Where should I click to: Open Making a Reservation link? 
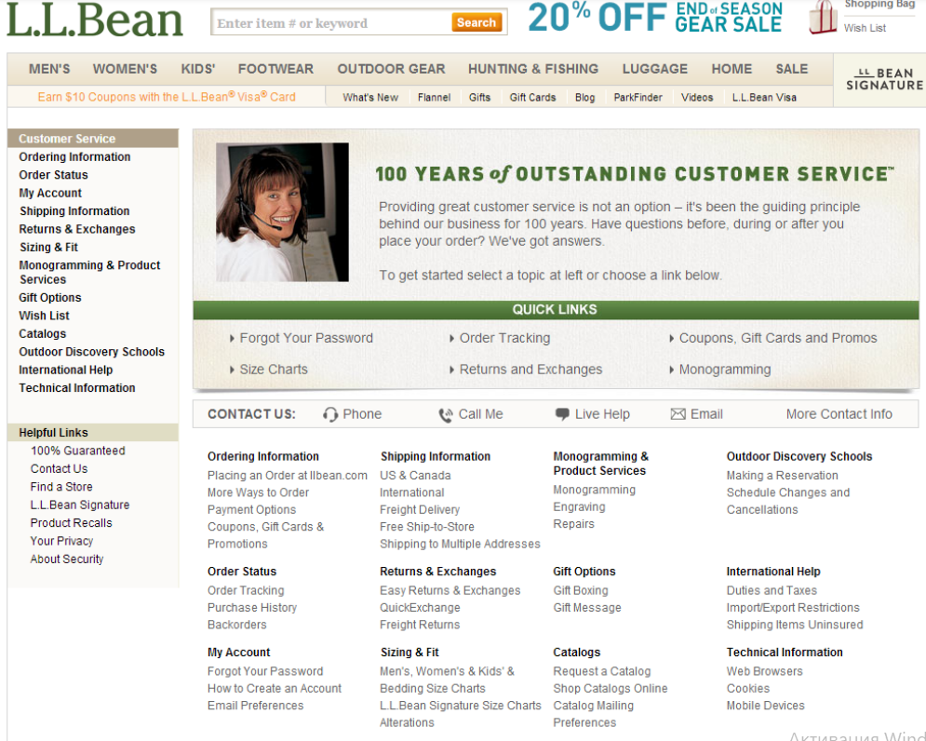(782, 476)
